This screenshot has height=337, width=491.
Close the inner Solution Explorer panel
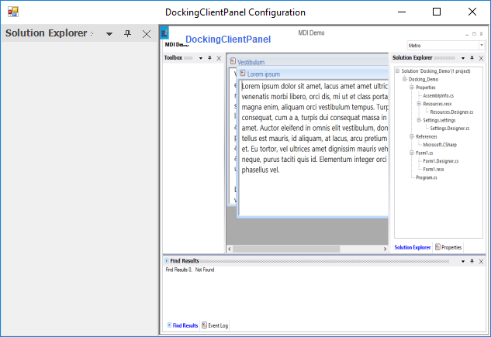(x=482, y=58)
